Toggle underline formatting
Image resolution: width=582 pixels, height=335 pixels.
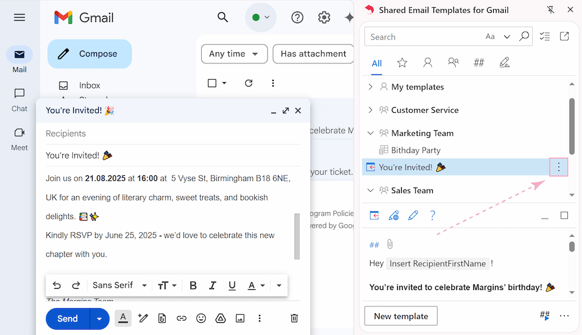point(232,285)
